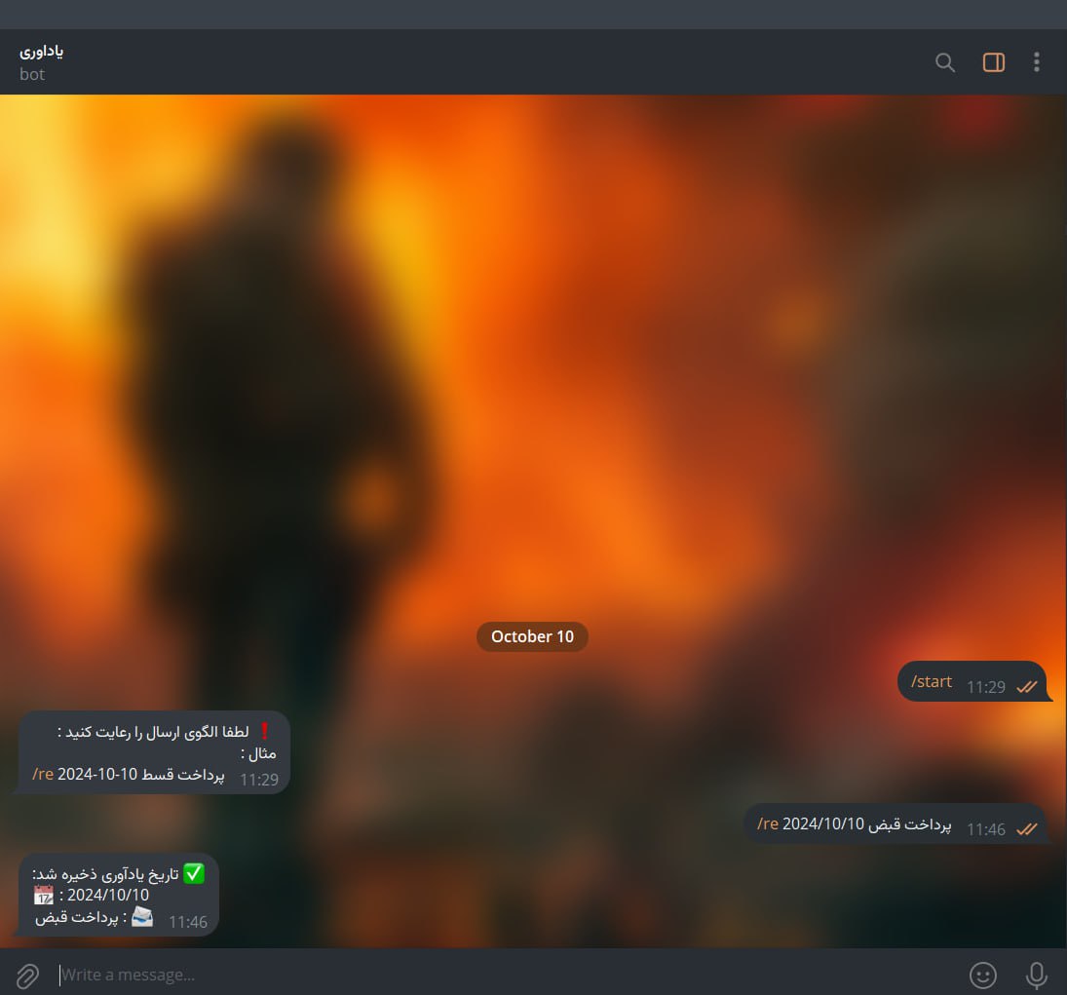Open the emoji picker

pos(982,976)
